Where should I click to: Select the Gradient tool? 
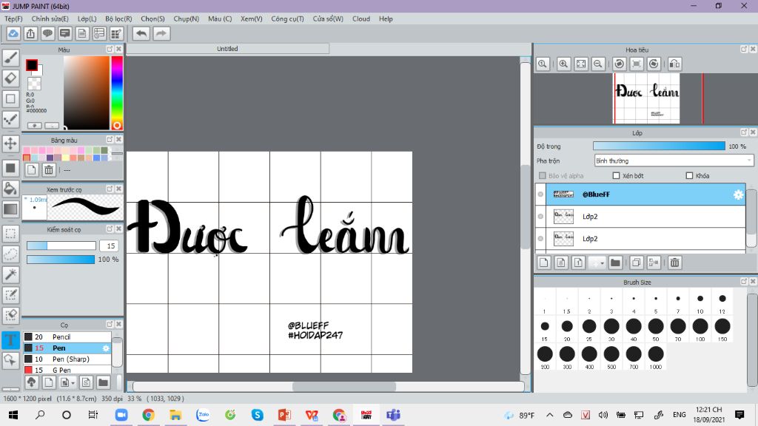10,209
